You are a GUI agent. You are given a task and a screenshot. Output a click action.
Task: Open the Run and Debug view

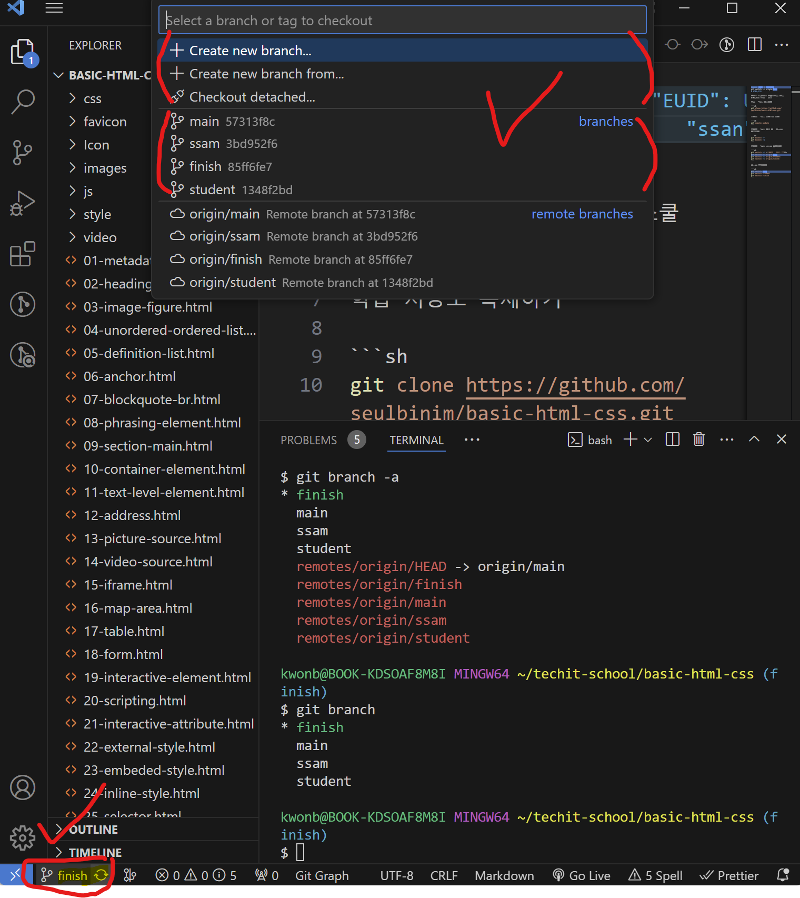click(x=23, y=204)
